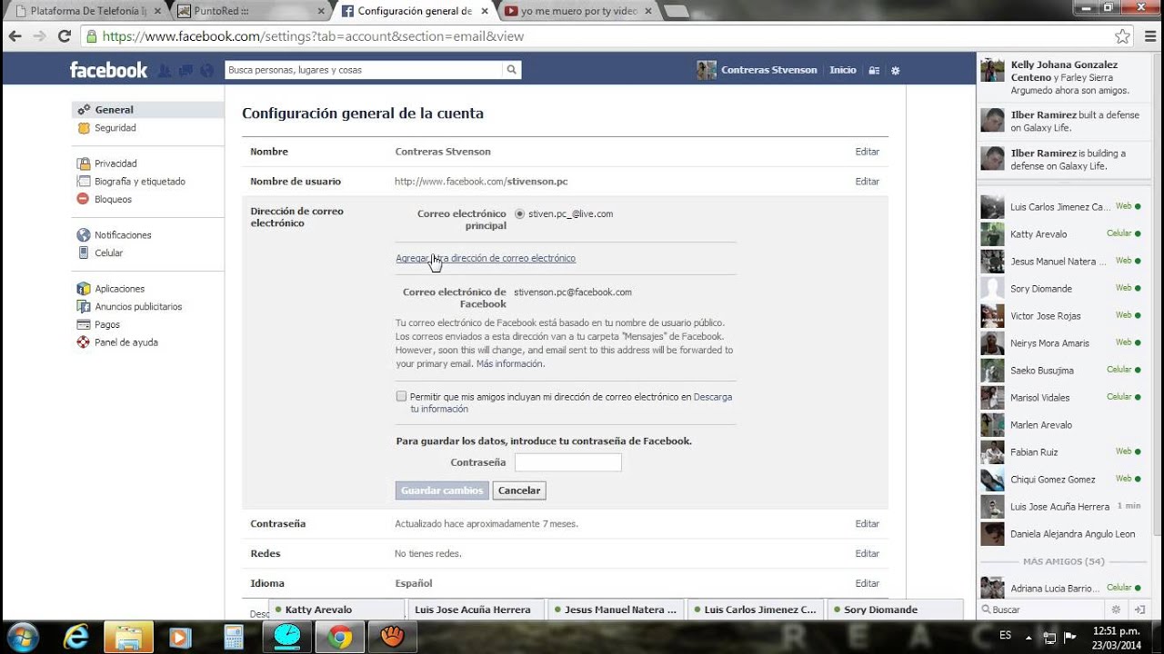The width and height of the screenshot is (1164, 654).
Task: Go back with the browser back arrow
Action: tap(15, 36)
